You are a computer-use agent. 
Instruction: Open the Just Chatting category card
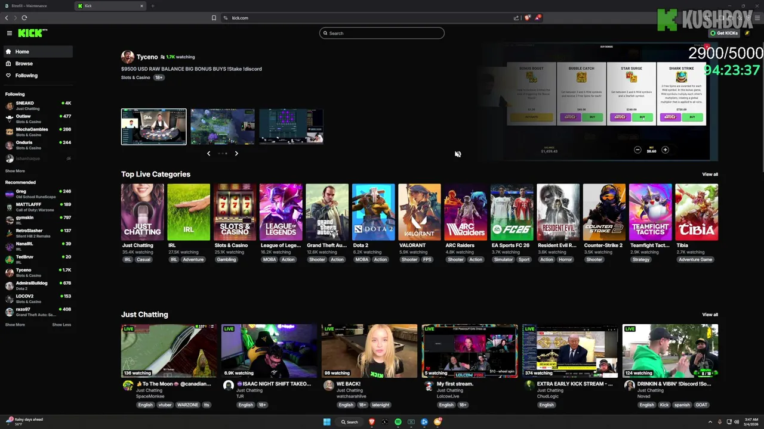point(143,212)
